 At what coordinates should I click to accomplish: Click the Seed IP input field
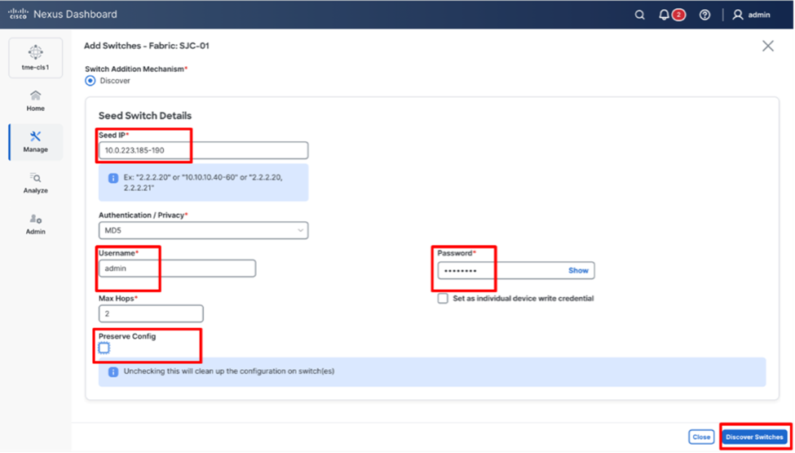point(203,151)
